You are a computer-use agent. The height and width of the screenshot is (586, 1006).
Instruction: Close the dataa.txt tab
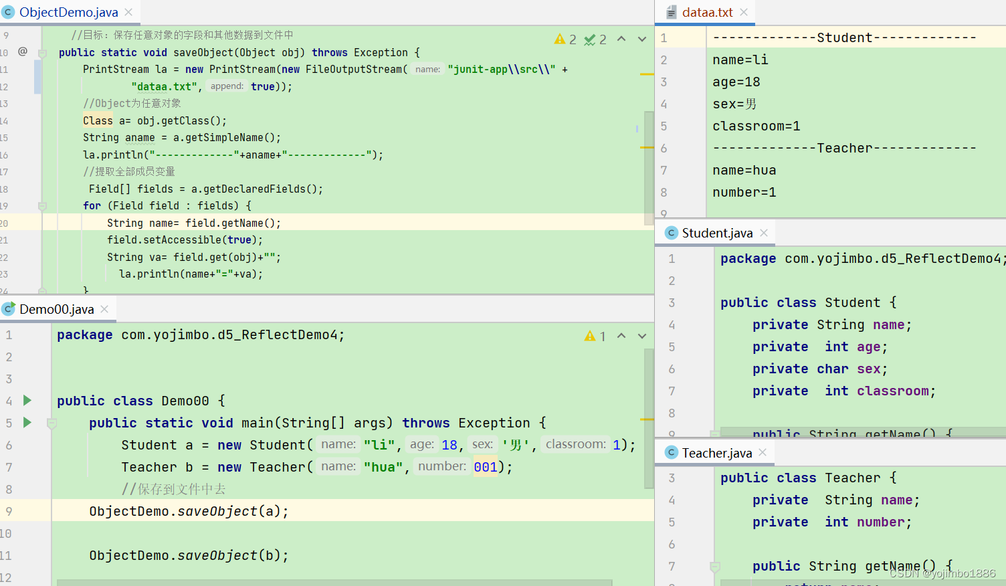pyautogui.click(x=744, y=12)
